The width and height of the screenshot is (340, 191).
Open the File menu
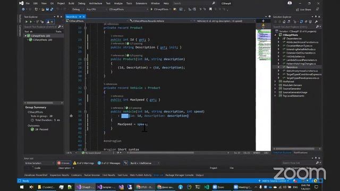[x=28, y=3]
